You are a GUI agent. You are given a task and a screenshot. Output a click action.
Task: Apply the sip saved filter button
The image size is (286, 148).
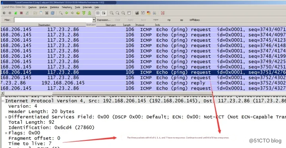182,20
